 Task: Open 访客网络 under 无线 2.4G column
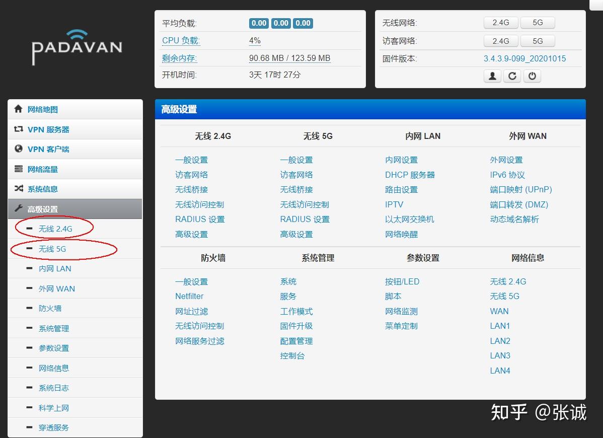point(191,175)
